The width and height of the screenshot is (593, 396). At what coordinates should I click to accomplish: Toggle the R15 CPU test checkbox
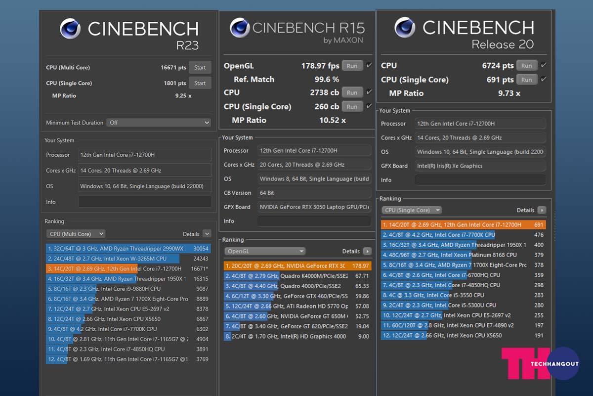coord(369,92)
